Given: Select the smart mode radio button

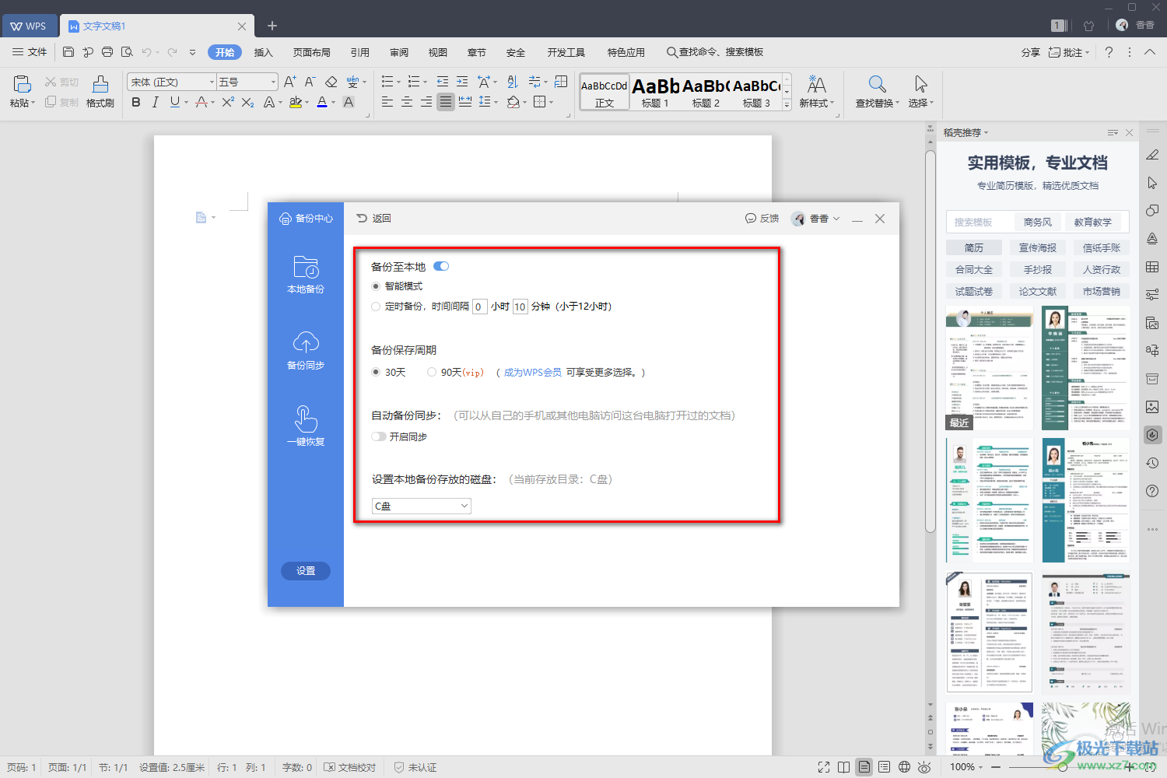Looking at the screenshot, I should point(376,286).
